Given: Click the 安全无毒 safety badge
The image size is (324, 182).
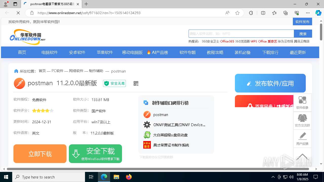Looking at the screenshot, I should click(114, 83).
